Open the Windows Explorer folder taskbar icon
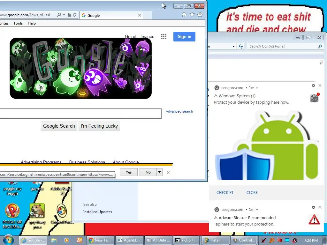Image resolution: width=327 pixels, height=245 pixels. coord(54,240)
